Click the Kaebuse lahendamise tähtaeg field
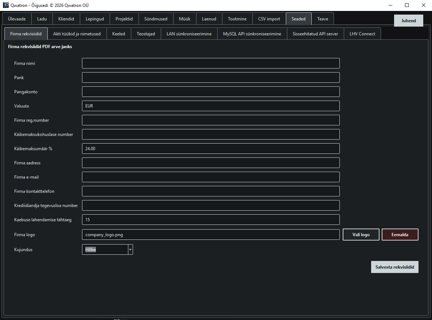 [211, 220]
